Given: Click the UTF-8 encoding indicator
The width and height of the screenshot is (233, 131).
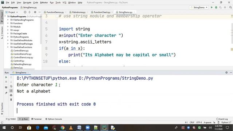Looking at the screenshot, I should pyautogui.click(x=199, y=122).
